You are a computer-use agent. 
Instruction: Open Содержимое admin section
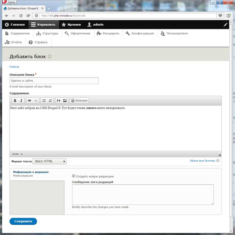click(17, 33)
